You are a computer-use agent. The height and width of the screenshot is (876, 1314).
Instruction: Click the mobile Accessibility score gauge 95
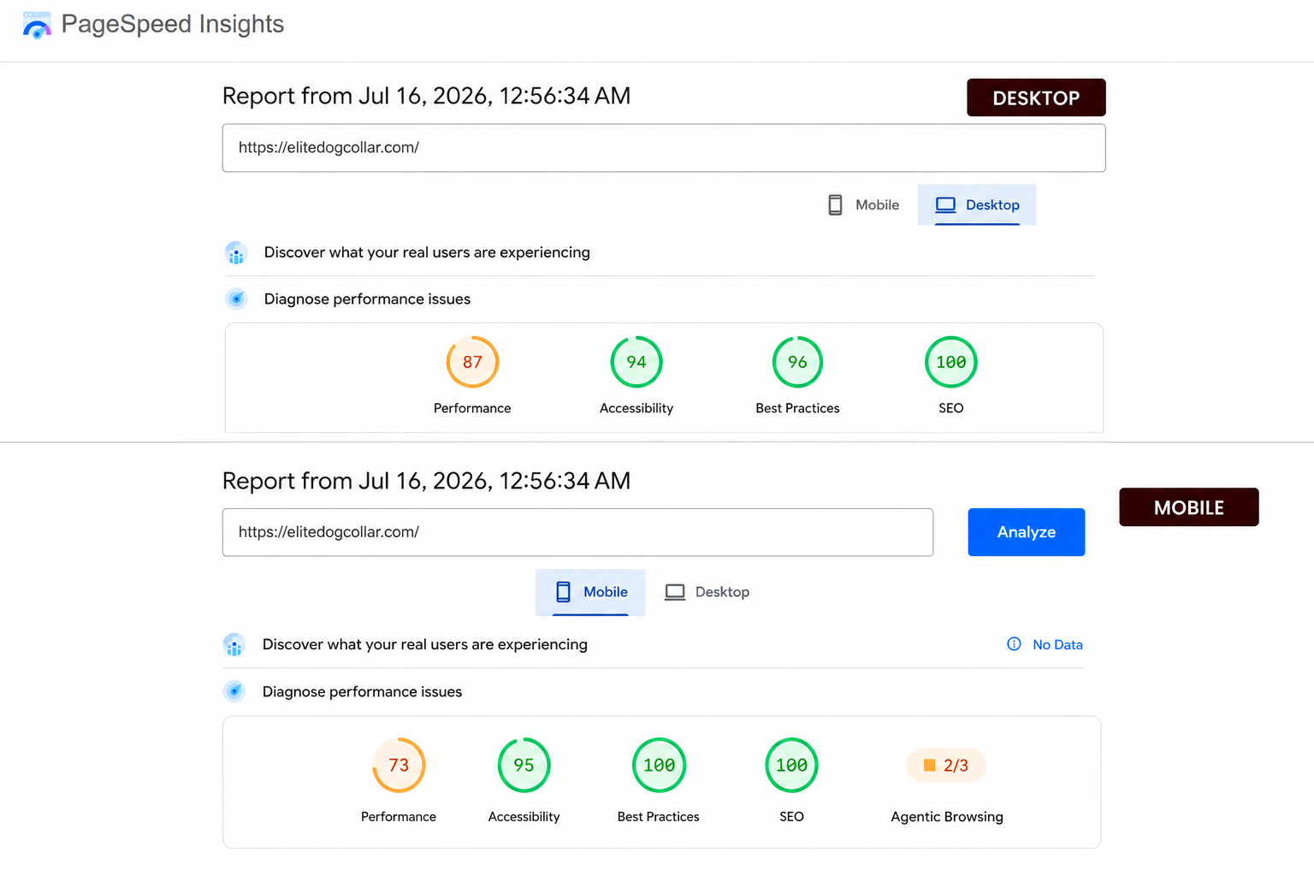pos(524,765)
